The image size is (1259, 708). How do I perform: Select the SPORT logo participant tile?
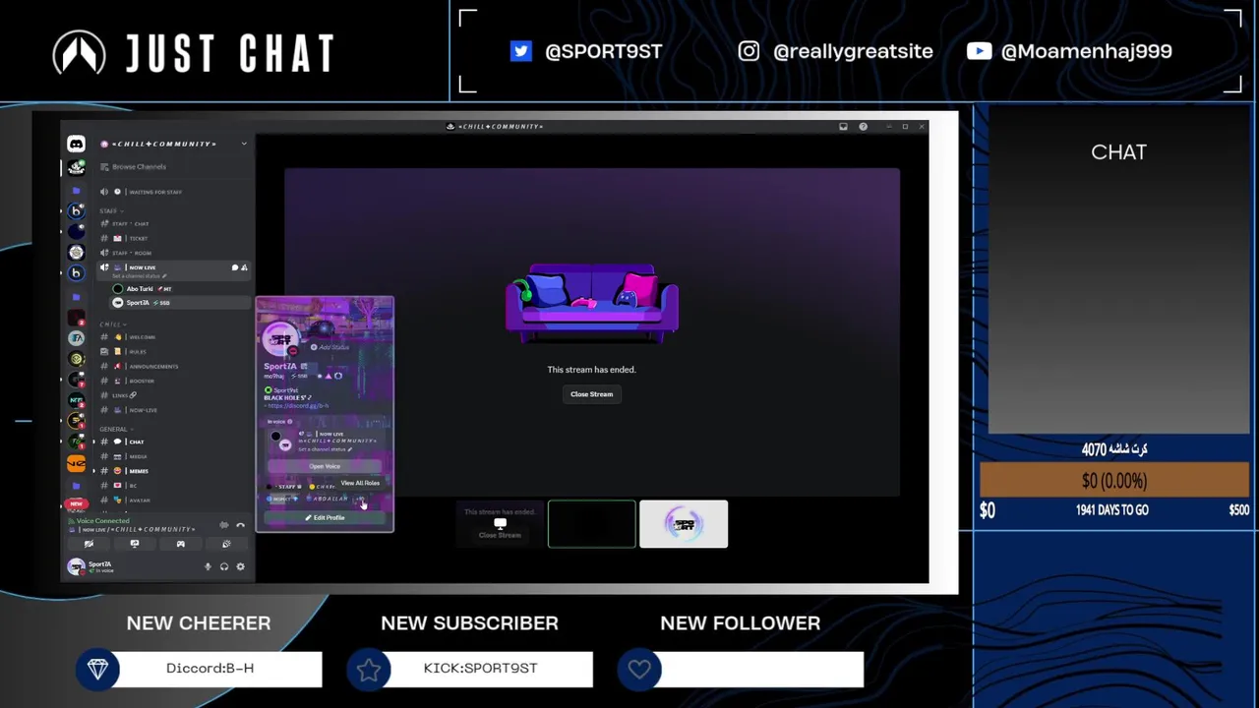tap(684, 524)
